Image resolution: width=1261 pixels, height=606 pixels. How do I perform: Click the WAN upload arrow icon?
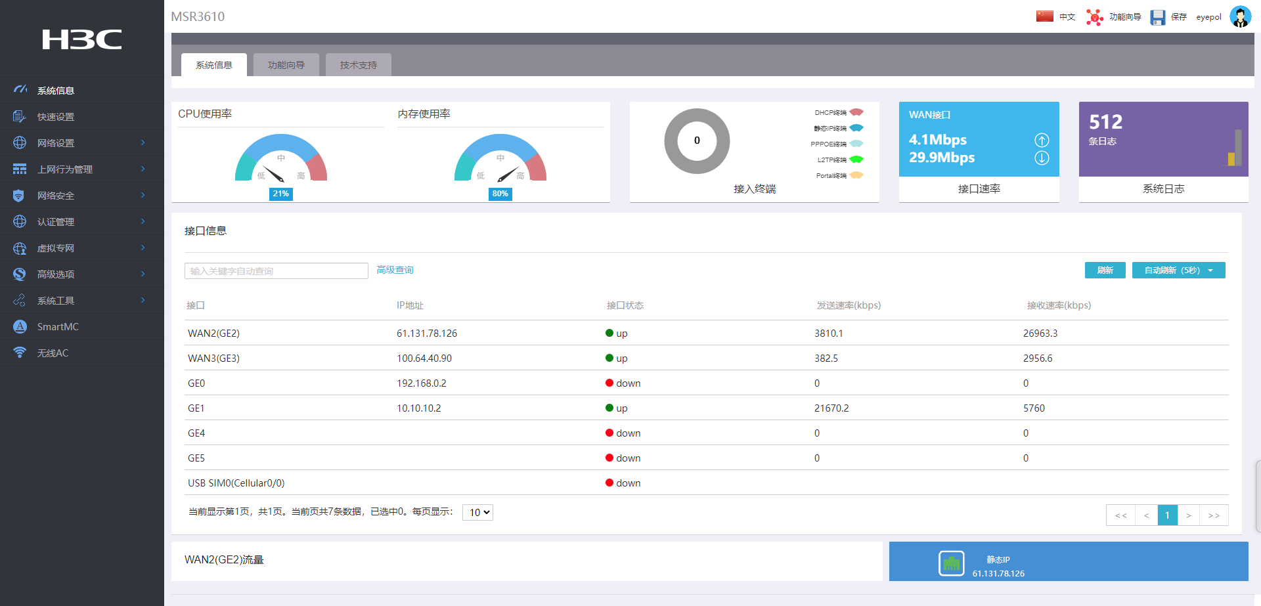tap(1042, 140)
